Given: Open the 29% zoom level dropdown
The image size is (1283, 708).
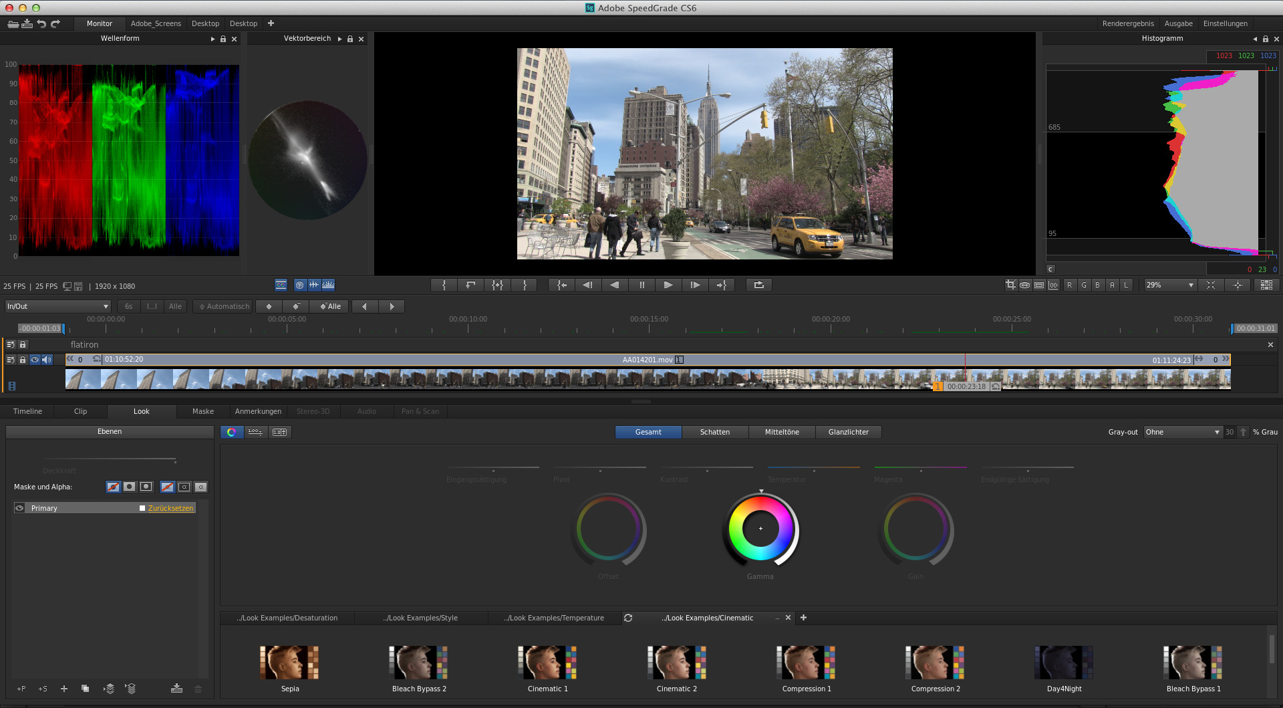Looking at the screenshot, I should [1169, 285].
